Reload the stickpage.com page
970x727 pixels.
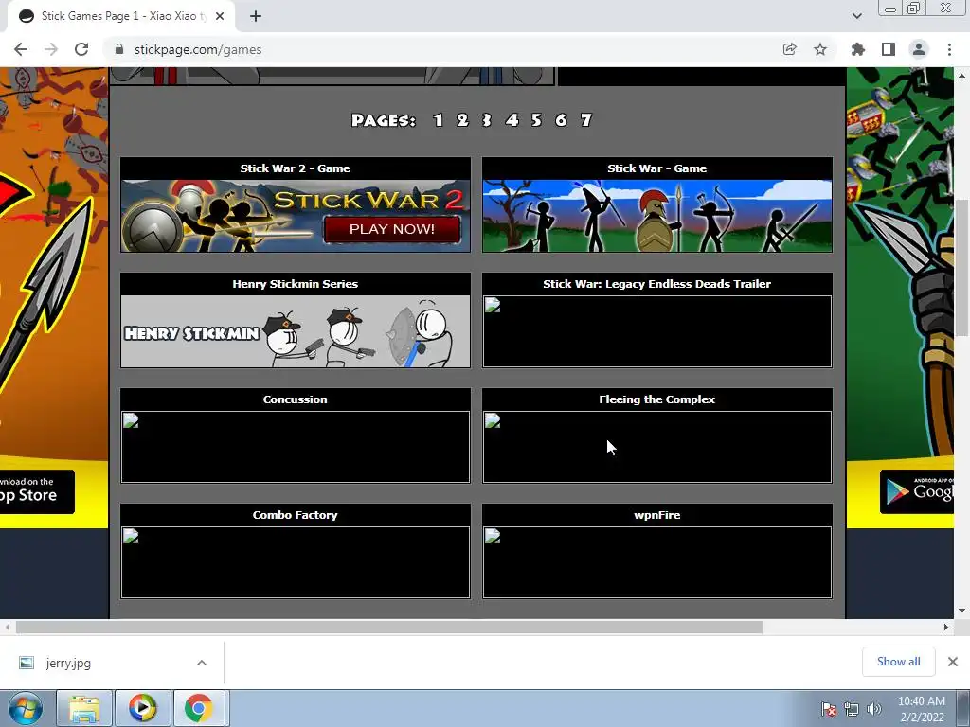81,49
